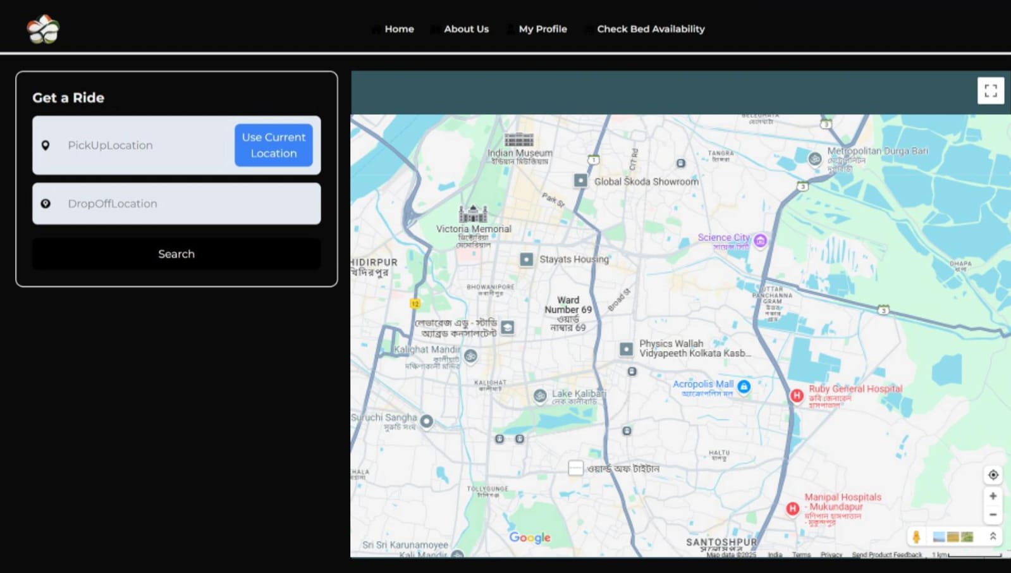1011x573 pixels.
Task: Toggle map fullscreen view
Action: (991, 90)
